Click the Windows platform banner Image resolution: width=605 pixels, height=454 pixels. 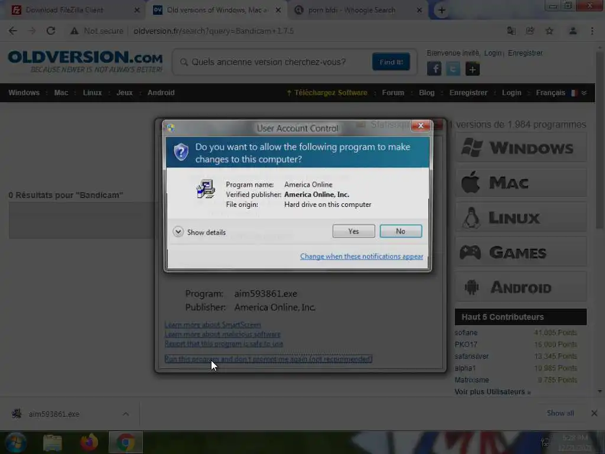click(521, 147)
